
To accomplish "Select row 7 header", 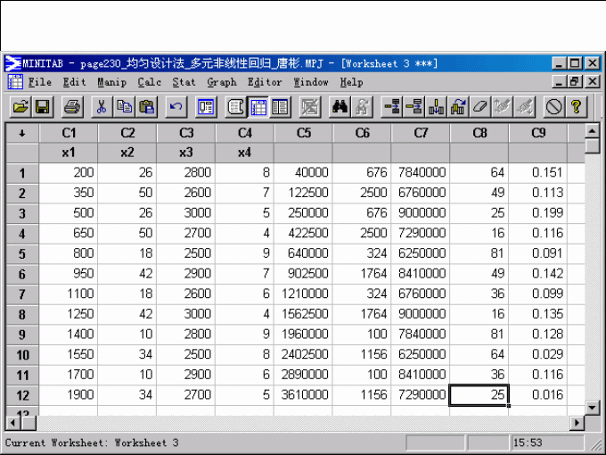I will (21, 293).
